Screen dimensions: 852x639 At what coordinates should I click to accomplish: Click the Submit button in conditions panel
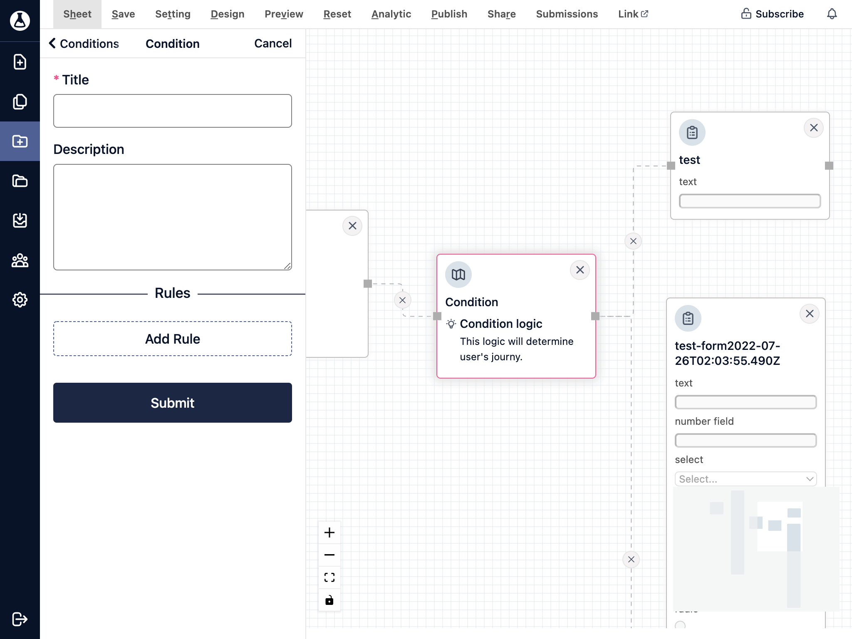click(x=173, y=403)
